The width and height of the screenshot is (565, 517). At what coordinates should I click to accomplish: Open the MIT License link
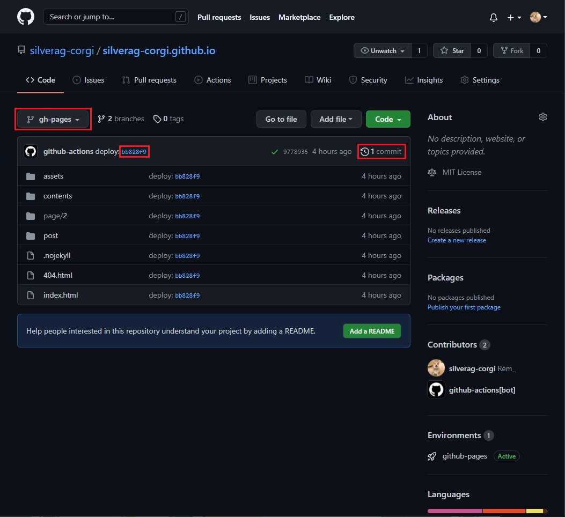(x=461, y=172)
